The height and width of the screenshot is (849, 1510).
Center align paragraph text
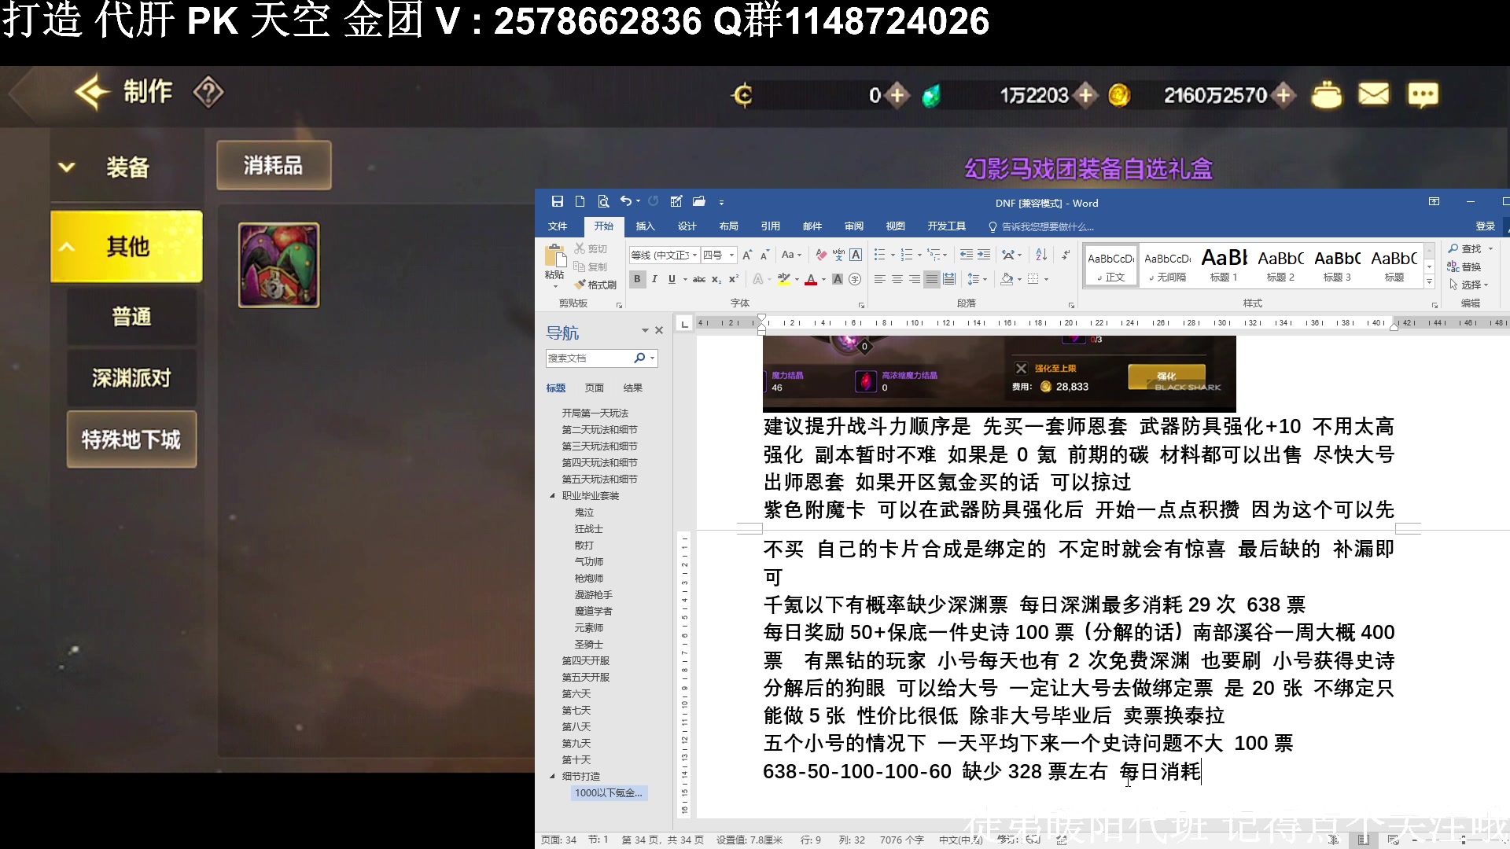pos(897,279)
